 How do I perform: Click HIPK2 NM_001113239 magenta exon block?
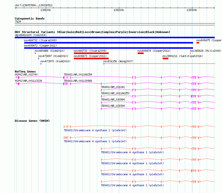pyautogui.click(x=19, y=83)
